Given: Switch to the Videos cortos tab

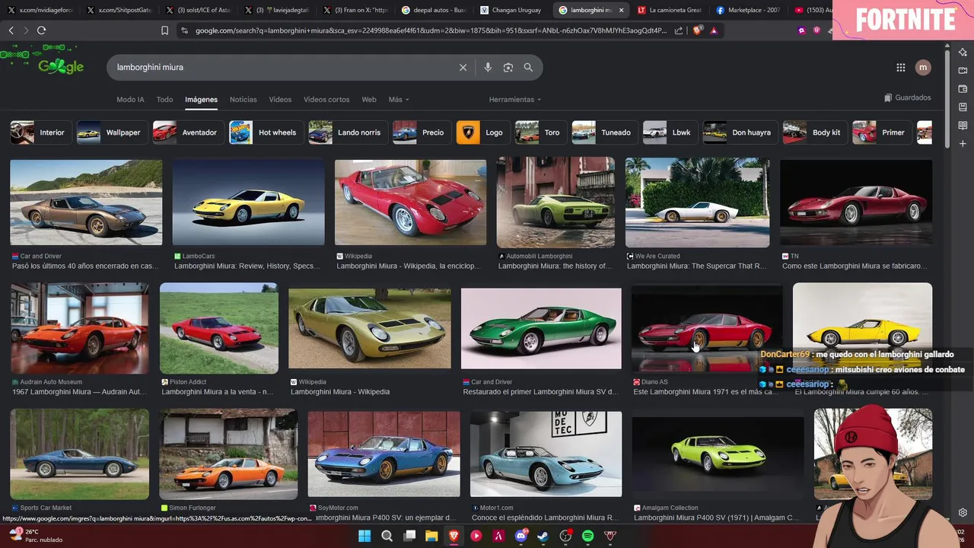Looking at the screenshot, I should click(326, 100).
